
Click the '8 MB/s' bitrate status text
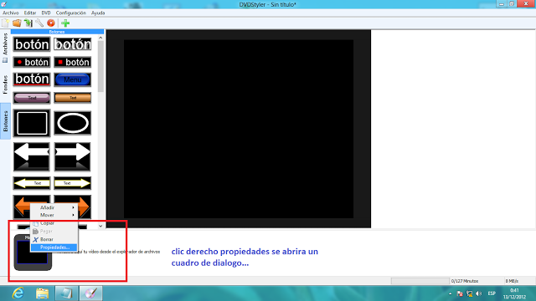512,281
